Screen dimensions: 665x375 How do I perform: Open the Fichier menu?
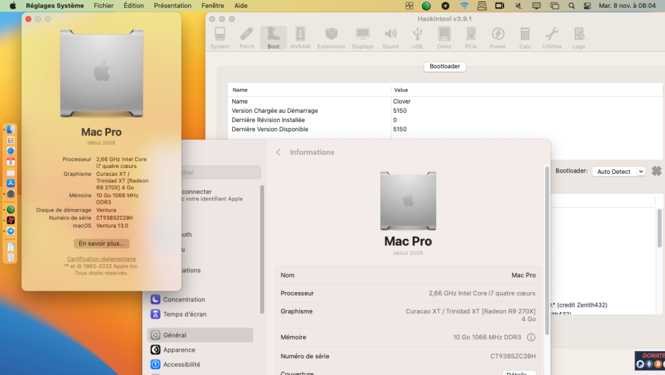[x=104, y=5]
